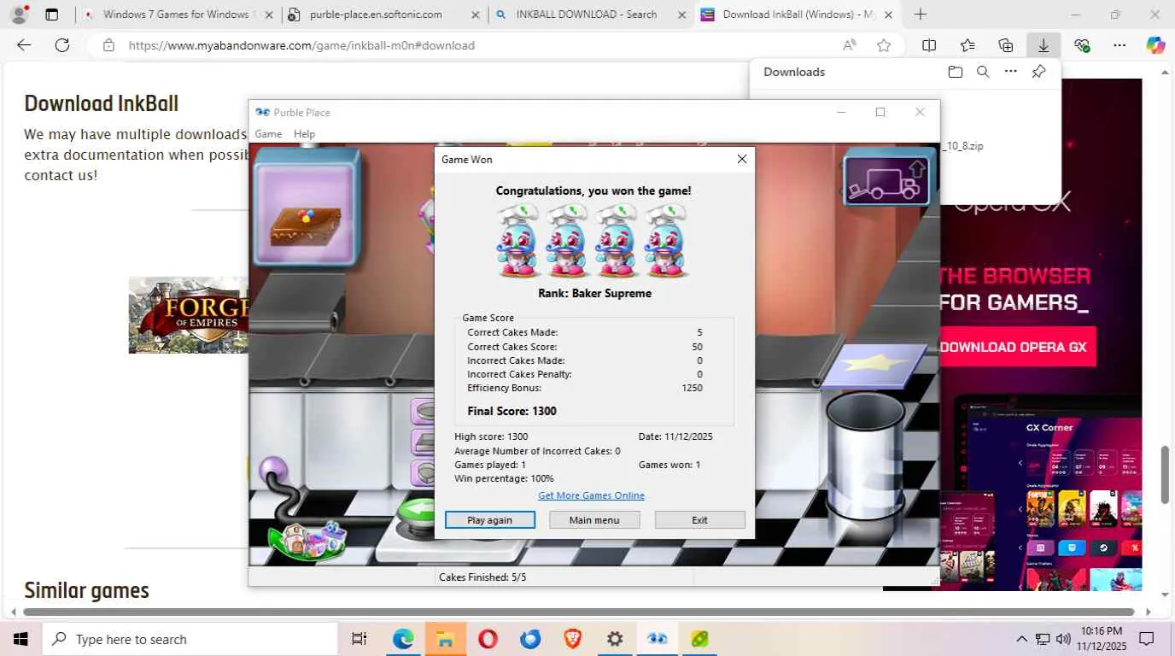Search downloads using the magnifier icon
The height and width of the screenshot is (656, 1175).
(x=983, y=72)
